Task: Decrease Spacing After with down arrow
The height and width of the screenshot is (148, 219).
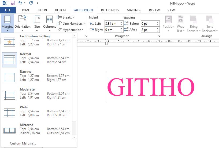Action: point(158,31)
